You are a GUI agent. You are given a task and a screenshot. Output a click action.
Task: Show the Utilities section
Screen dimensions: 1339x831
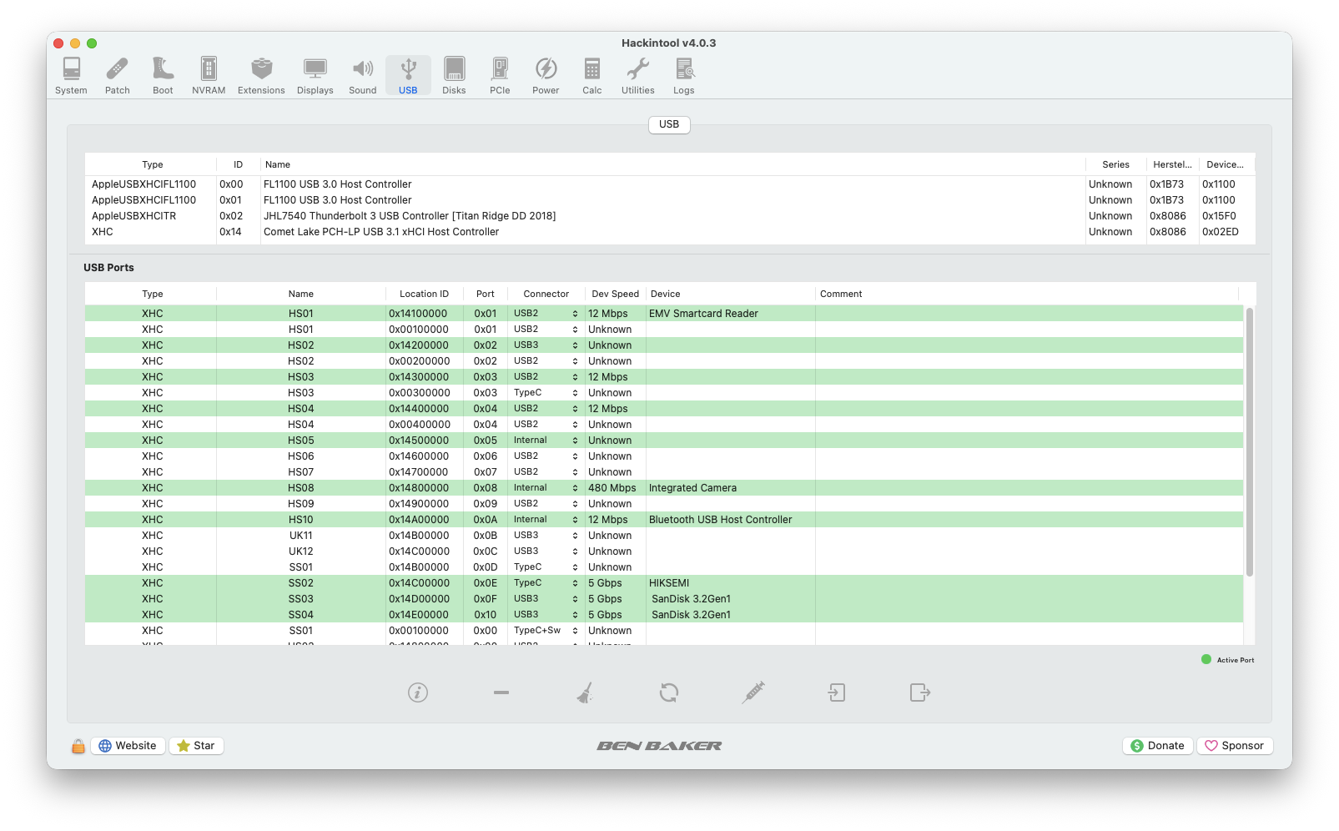pos(638,75)
